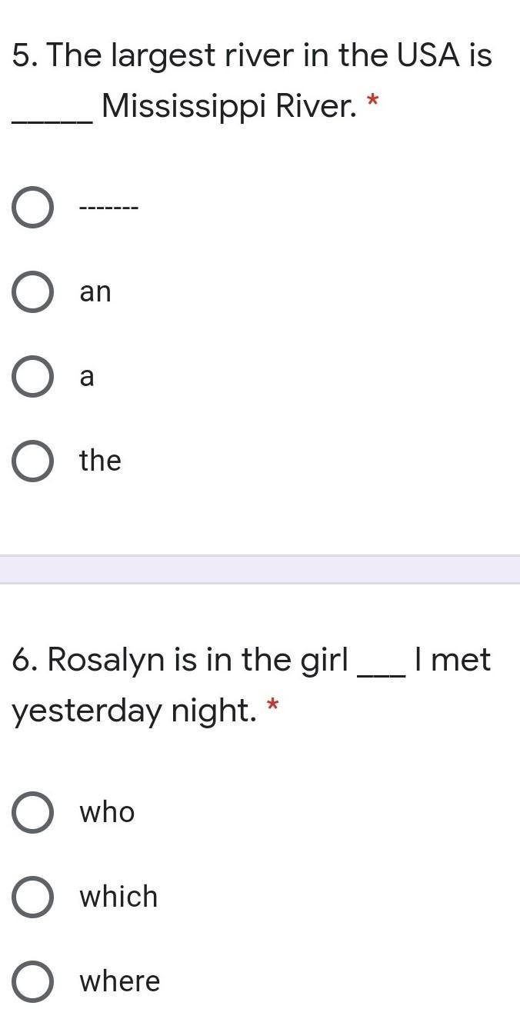520x1019 pixels.
Task: Click the single-letter 'a' answer label
Action: (87, 377)
